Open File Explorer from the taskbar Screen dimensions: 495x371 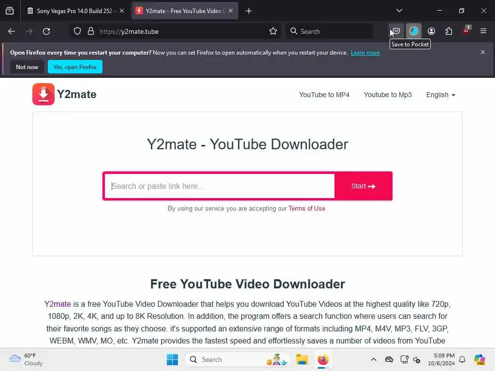click(x=302, y=359)
